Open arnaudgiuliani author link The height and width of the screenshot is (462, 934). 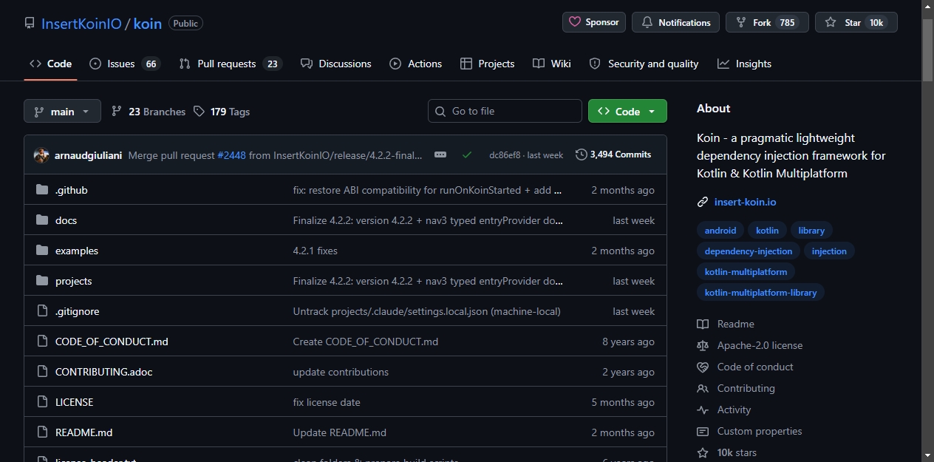point(88,155)
